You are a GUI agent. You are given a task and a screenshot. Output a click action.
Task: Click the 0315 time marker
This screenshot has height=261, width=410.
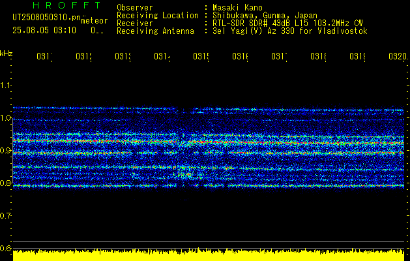coord(201,56)
